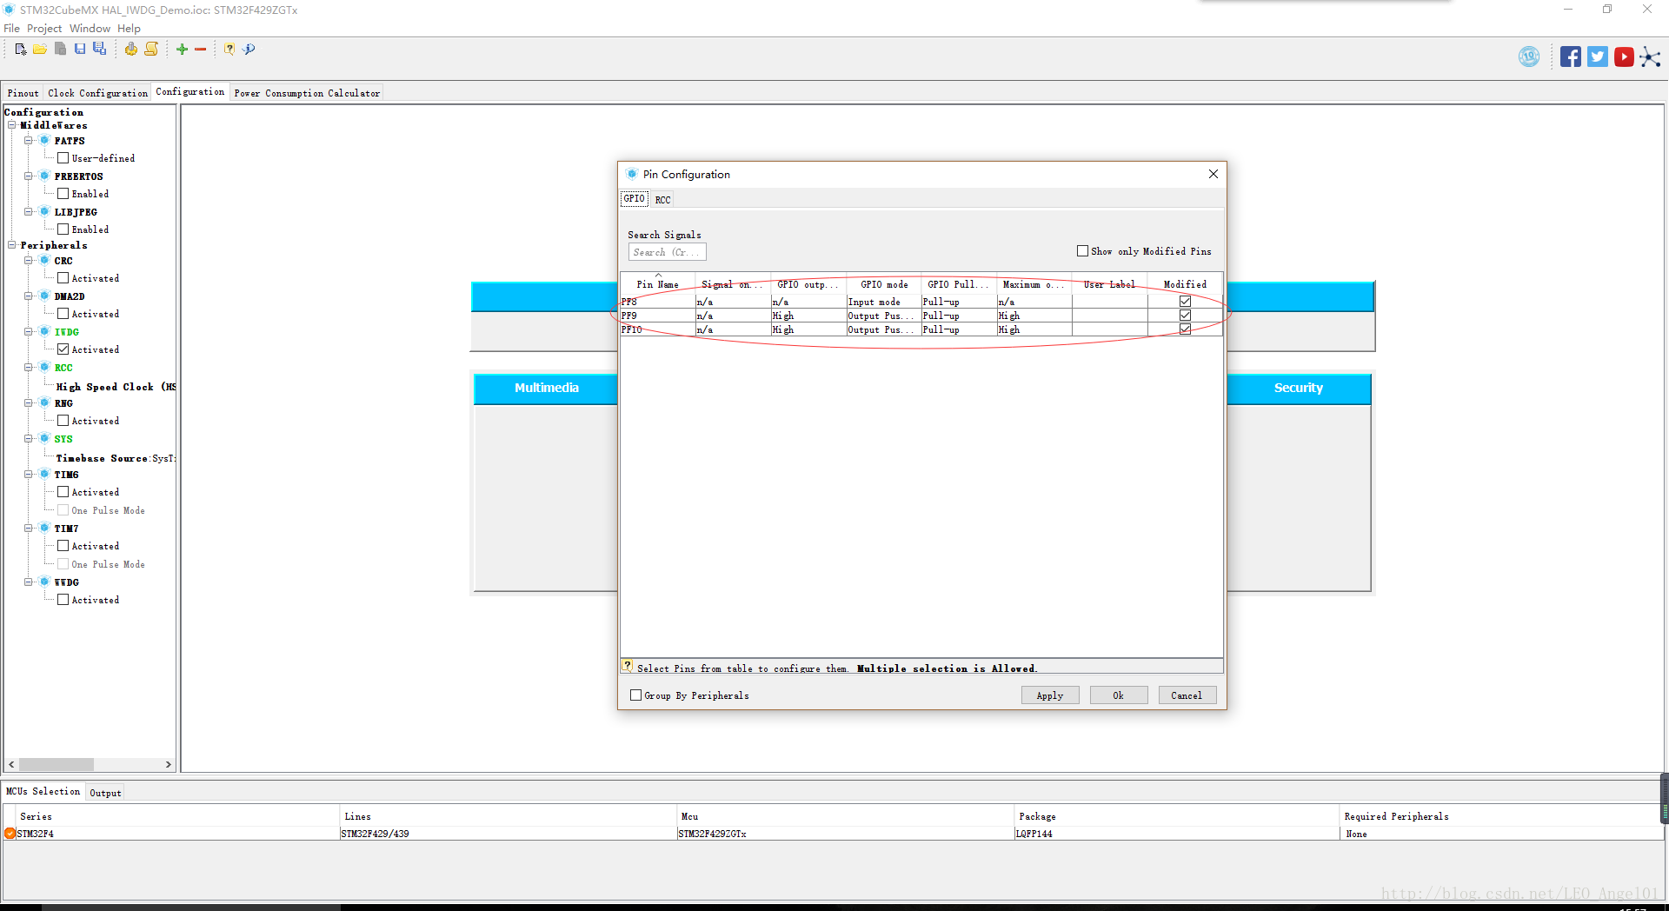Activate the RNG checkbox
This screenshot has width=1669, height=911.
pyautogui.click(x=63, y=420)
